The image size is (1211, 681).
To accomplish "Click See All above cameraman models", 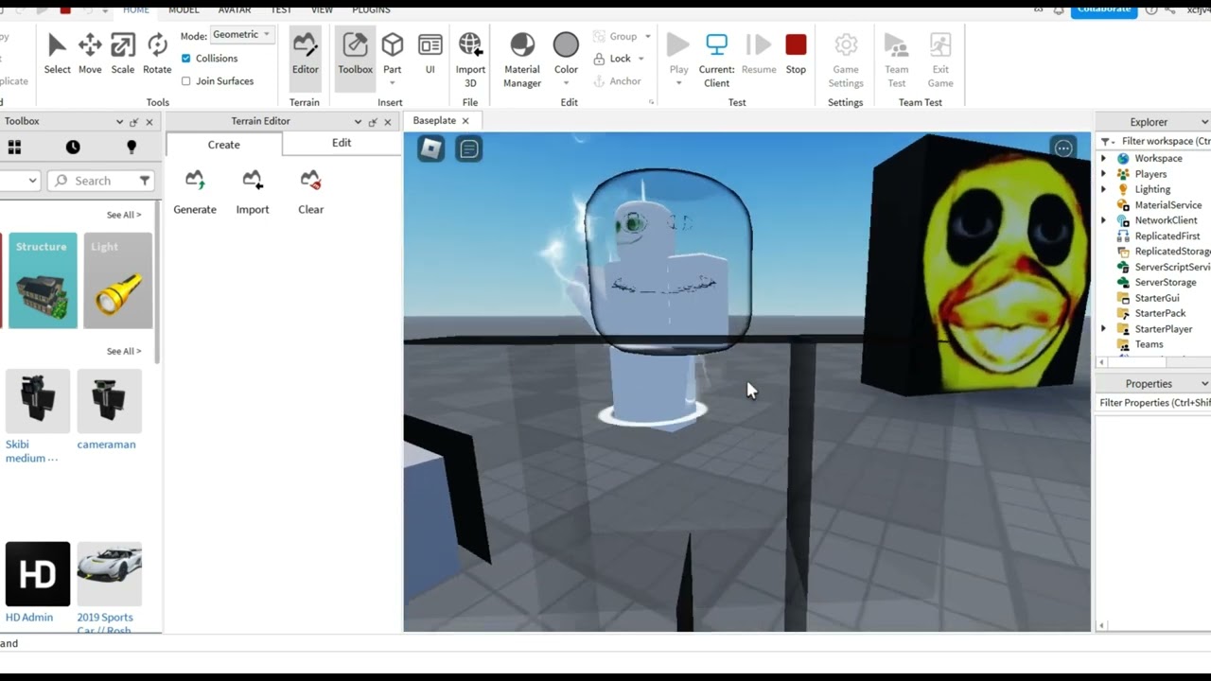I will [x=124, y=351].
